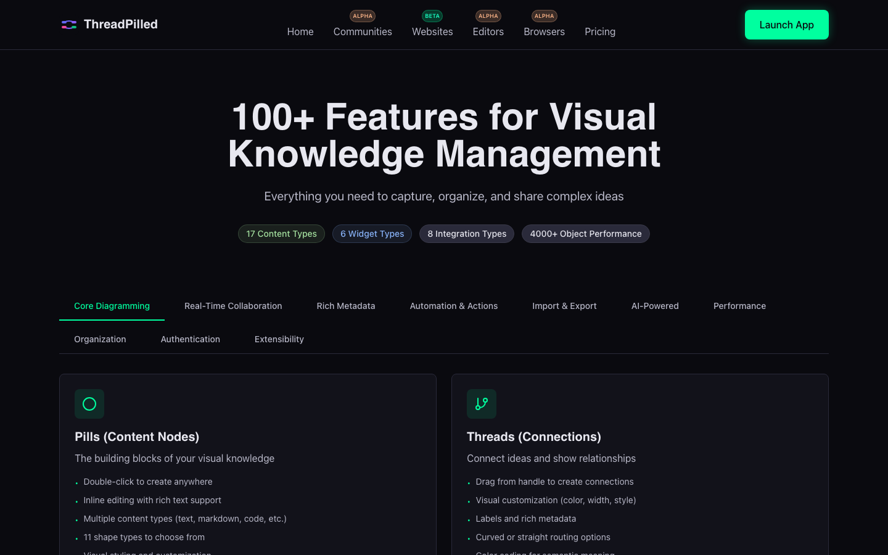Open the Editors nav link
This screenshot has height=555, width=888.
tap(488, 31)
